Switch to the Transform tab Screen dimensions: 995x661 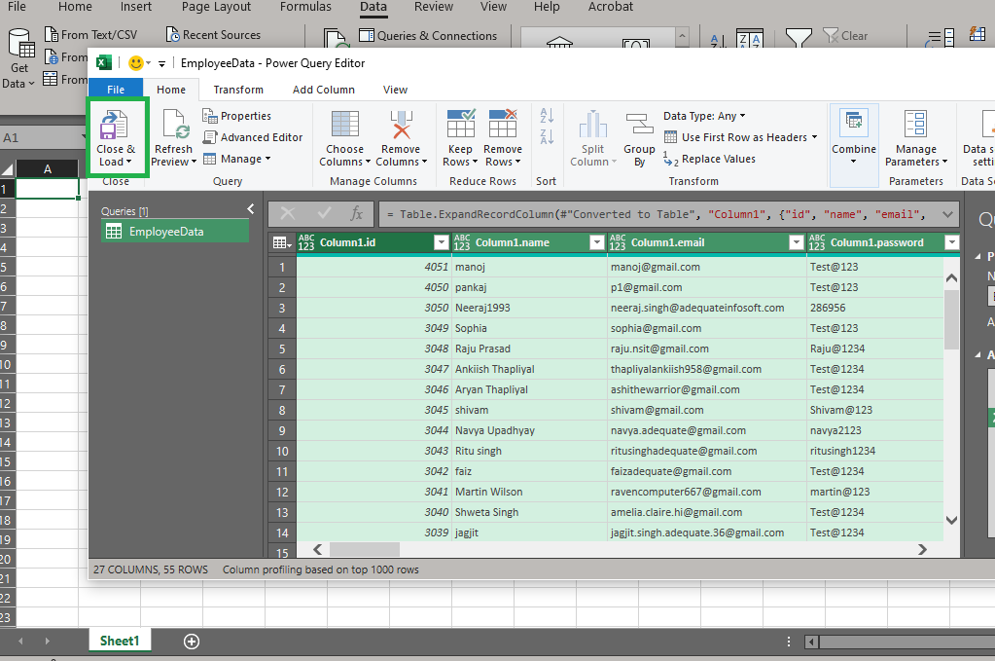click(238, 90)
